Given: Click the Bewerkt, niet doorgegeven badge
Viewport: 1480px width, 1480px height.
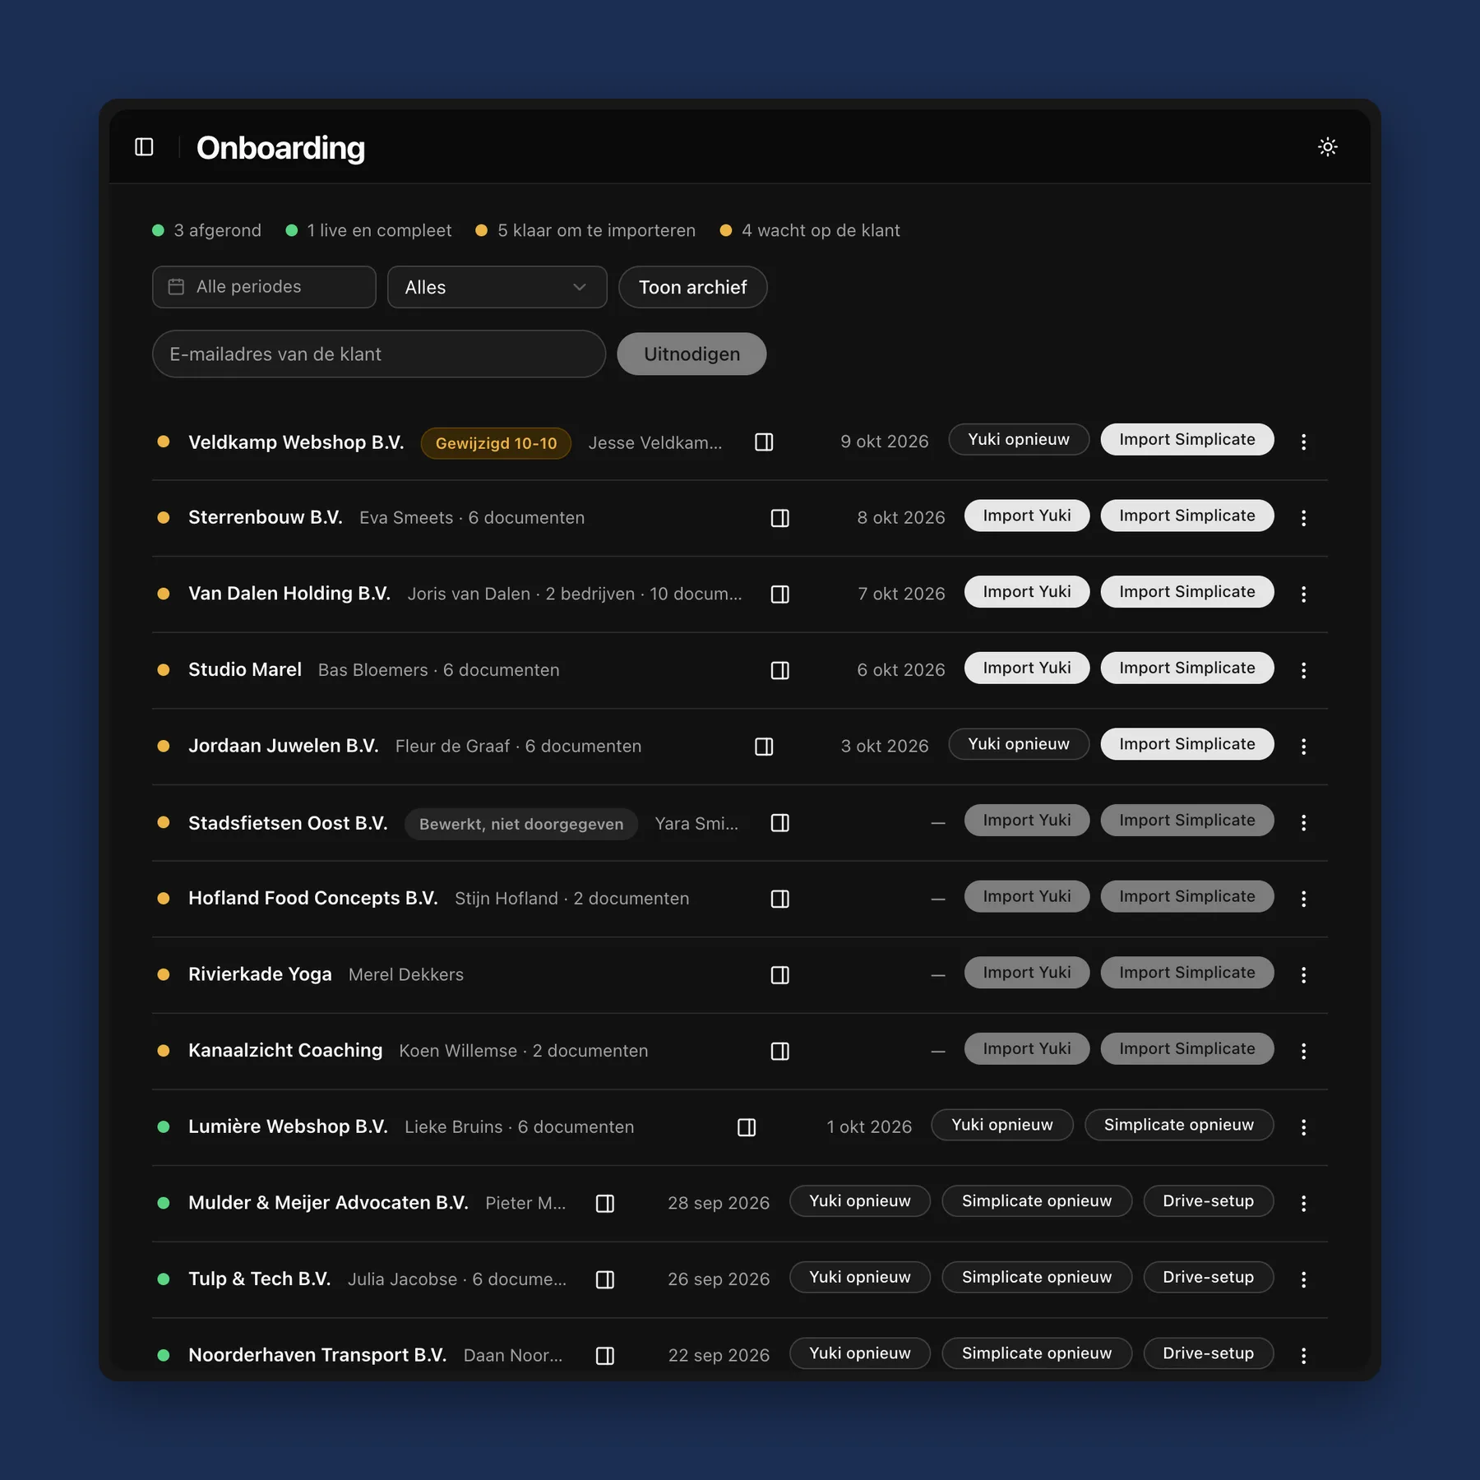Looking at the screenshot, I should click(x=521, y=824).
